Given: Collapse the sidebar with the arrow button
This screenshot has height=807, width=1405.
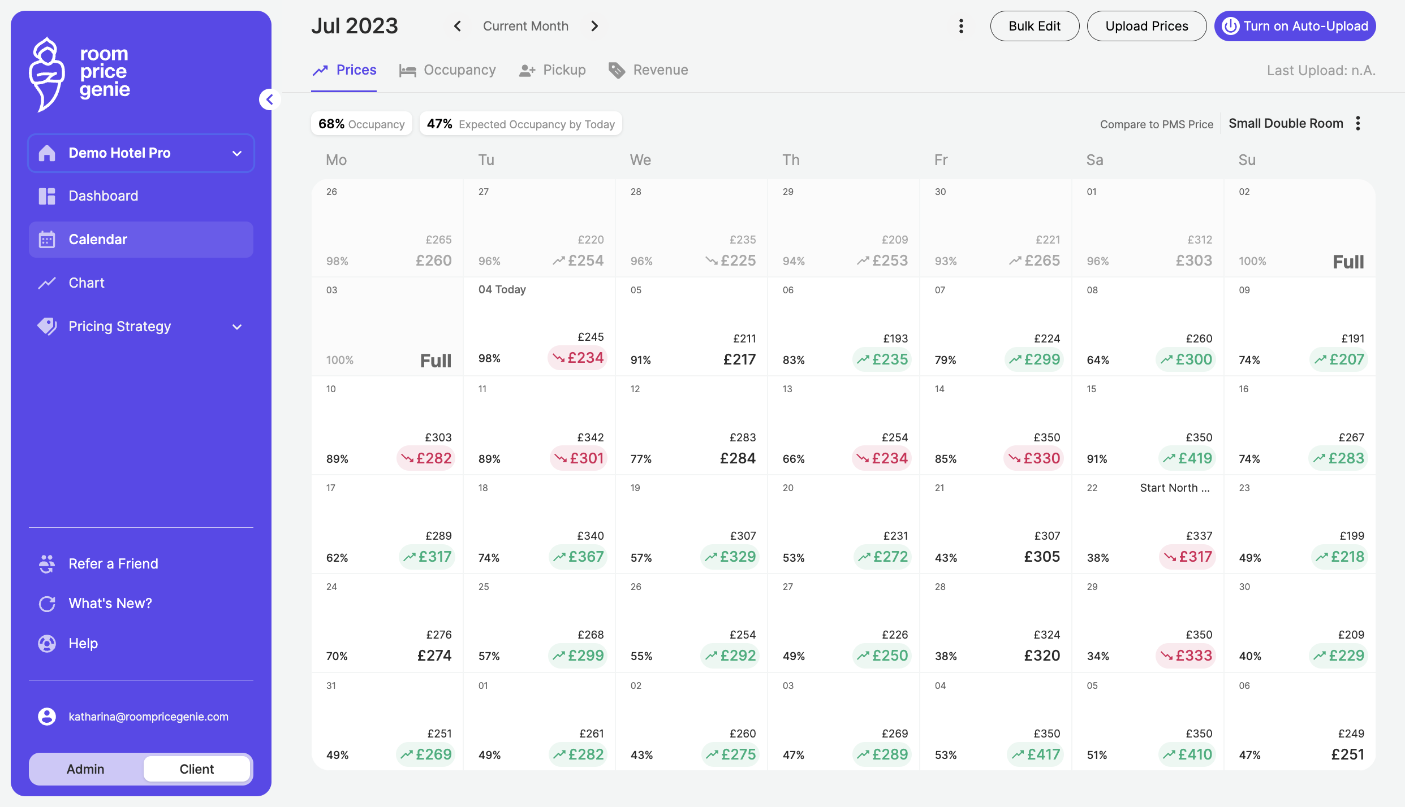Looking at the screenshot, I should [x=270, y=99].
